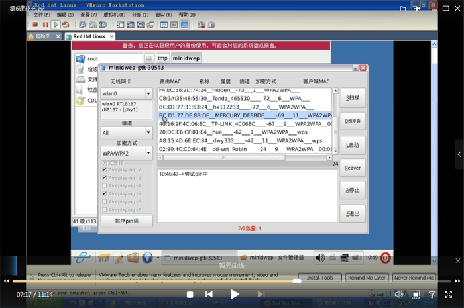
Task: Jump to the previous video in the player
Action: (x=209, y=294)
